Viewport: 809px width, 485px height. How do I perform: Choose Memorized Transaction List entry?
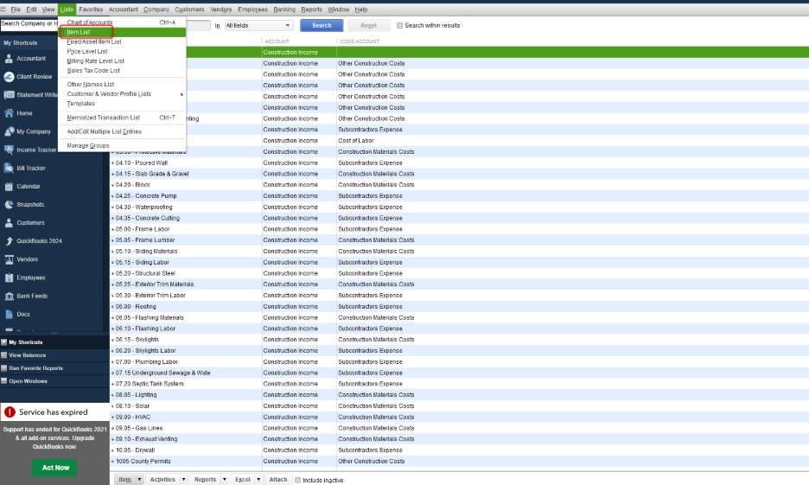[122, 118]
